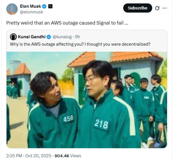Open the Elon Musk display name link
Screen dimensions: 177x161
pos(30,6)
